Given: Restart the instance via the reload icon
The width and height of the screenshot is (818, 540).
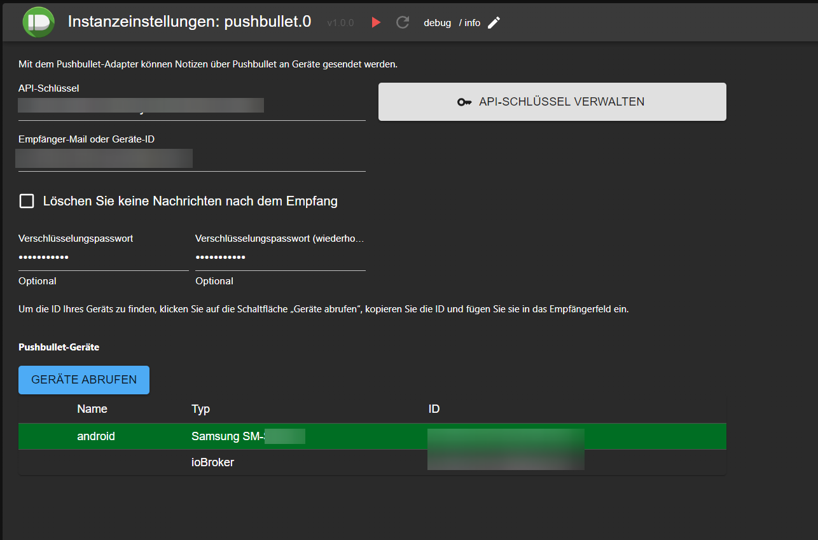Looking at the screenshot, I should (402, 22).
